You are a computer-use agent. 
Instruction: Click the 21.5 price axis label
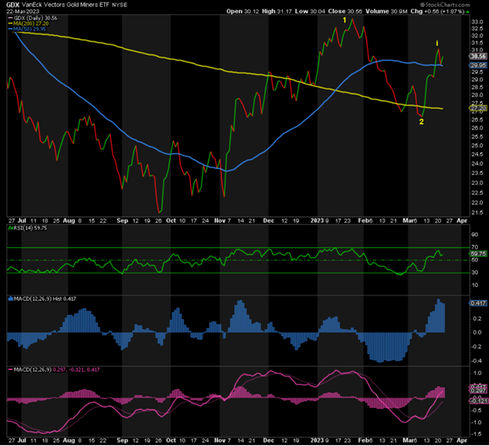[x=477, y=212]
